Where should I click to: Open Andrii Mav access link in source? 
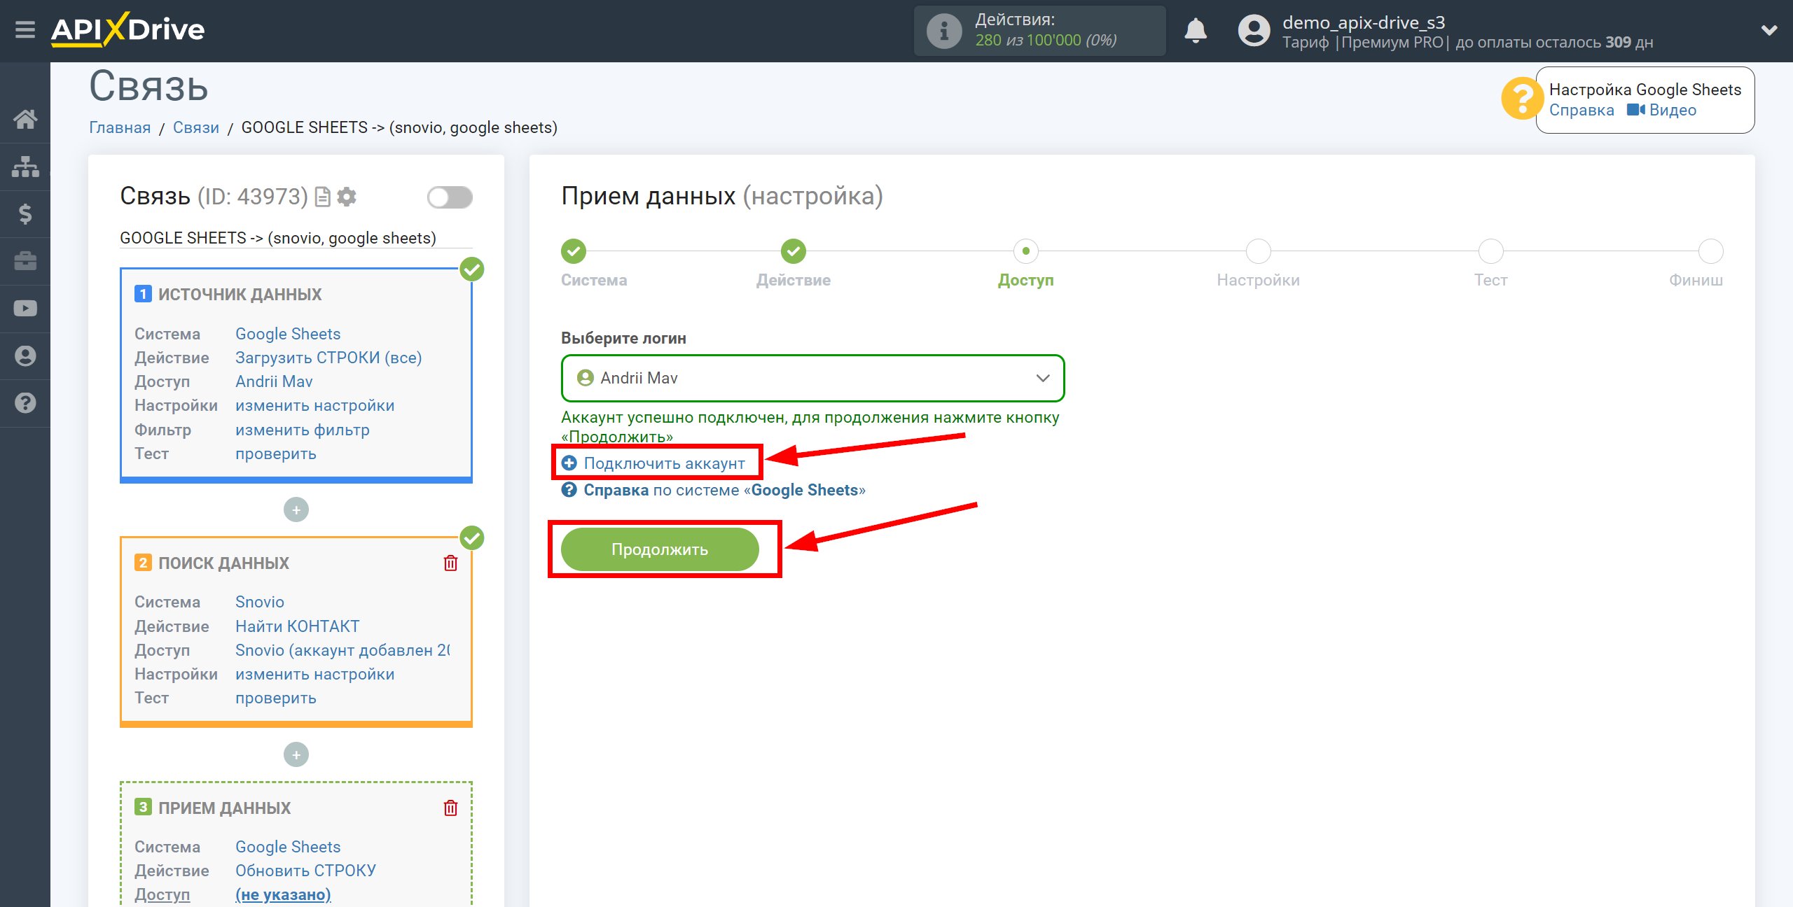pyautogui.click(x=274, y=381)
